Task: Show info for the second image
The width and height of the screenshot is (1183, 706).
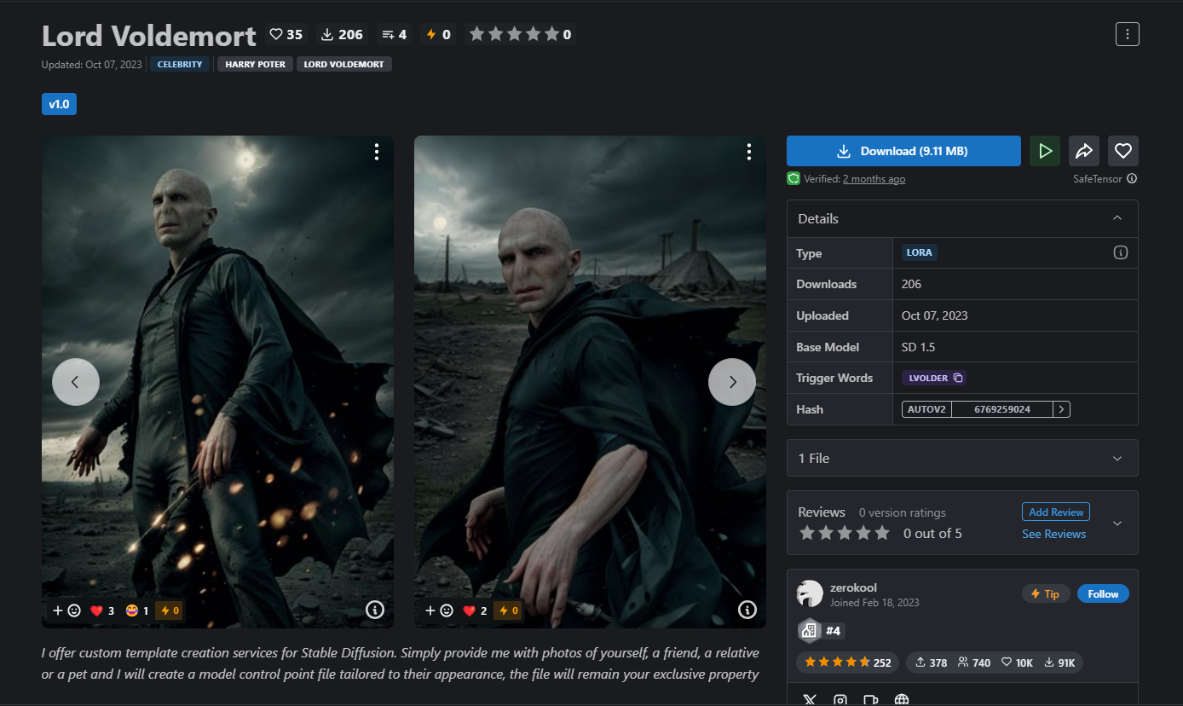Action: pyautogui.click(x=747, y=610)
